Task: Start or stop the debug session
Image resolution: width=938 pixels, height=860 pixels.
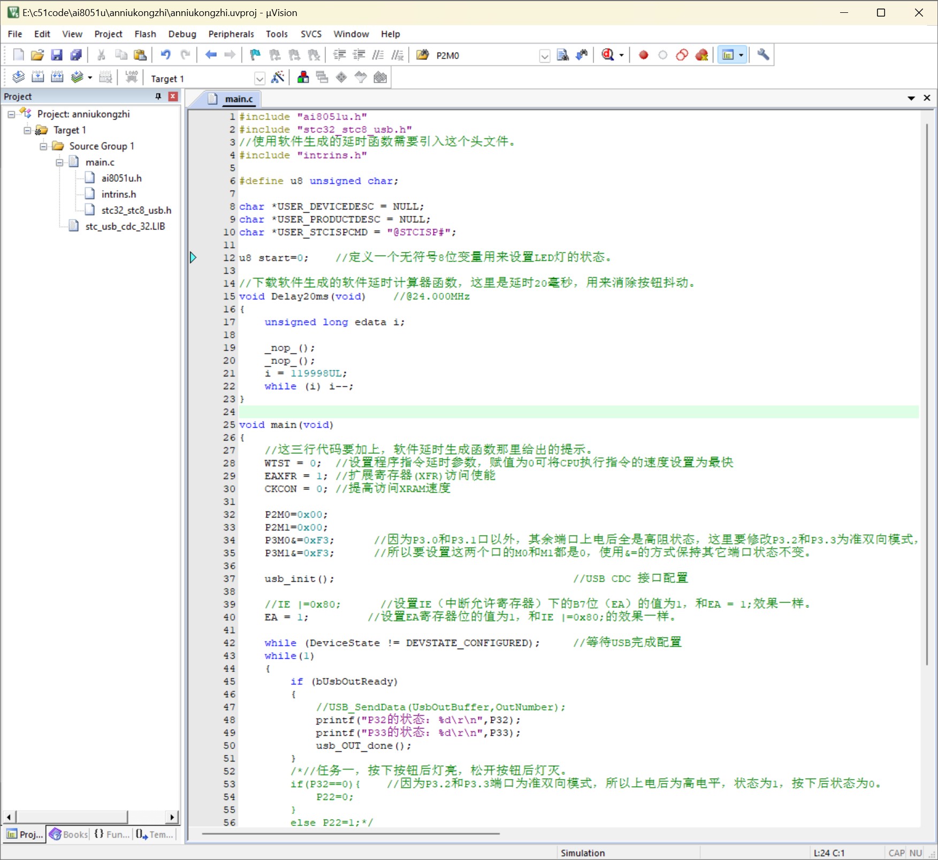Action: (x=608, y=55)
